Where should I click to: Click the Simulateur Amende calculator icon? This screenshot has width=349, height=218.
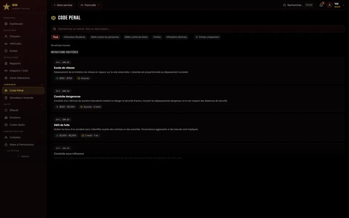tap(6, 98)
